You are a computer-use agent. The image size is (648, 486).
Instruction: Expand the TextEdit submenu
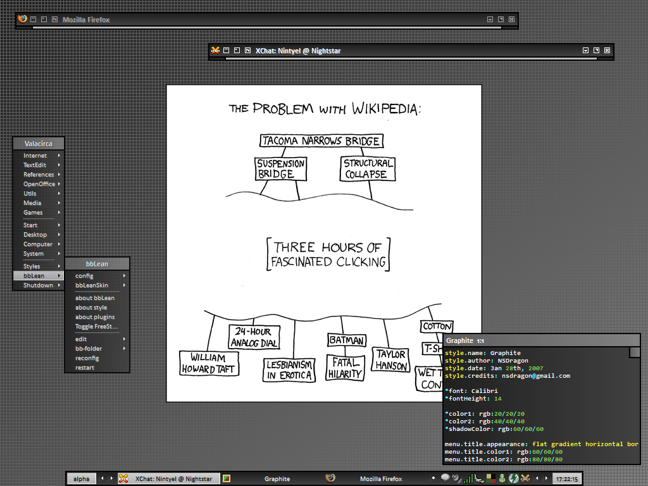39,165
